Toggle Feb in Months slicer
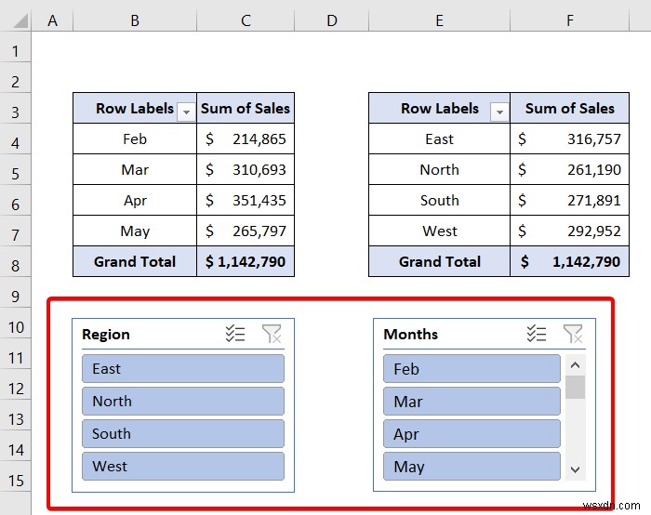Viewport: 651px width, 515px height. coord(472,368)
